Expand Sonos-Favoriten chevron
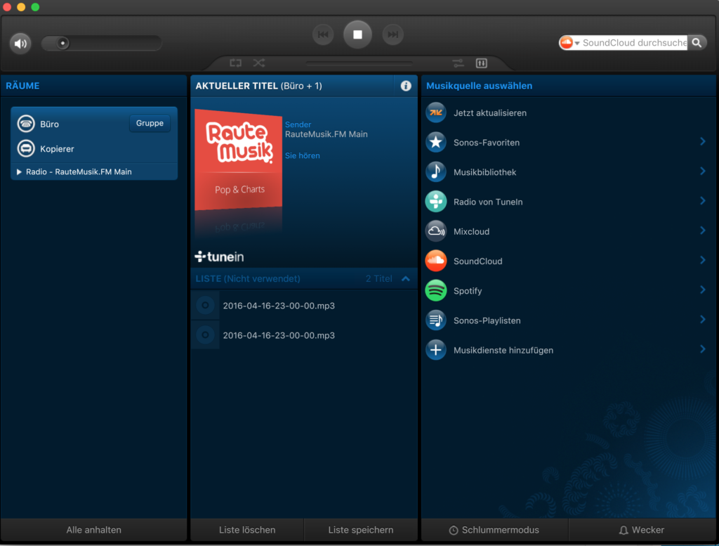Screen dimensions: 719x546 click(x=702, y=141)
